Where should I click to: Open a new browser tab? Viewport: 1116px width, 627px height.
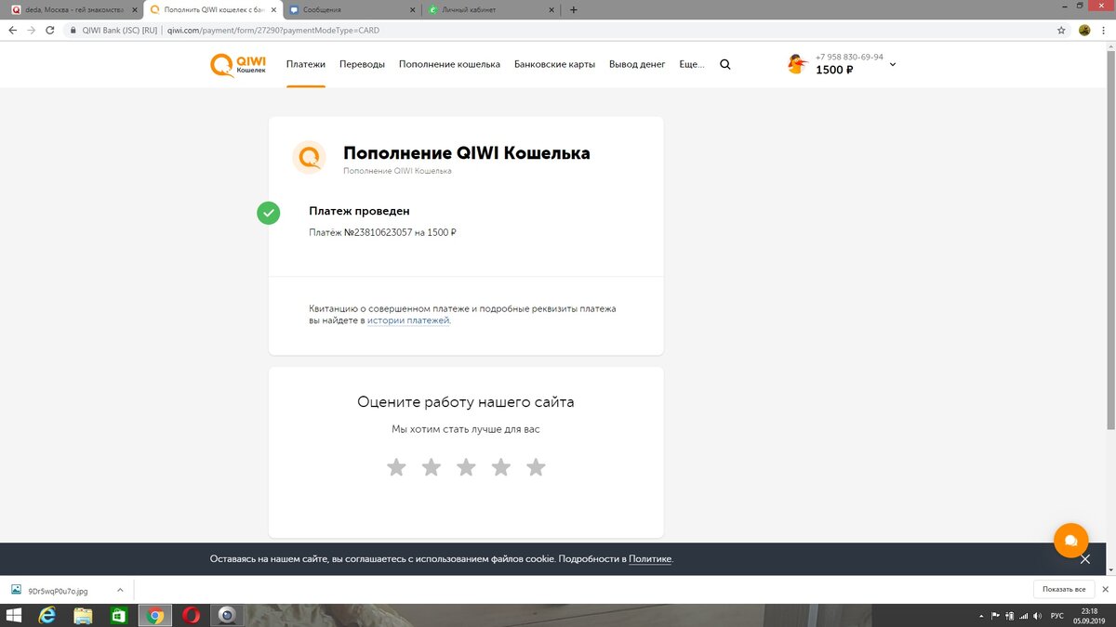pyautogui.click(x=573, y=10)
